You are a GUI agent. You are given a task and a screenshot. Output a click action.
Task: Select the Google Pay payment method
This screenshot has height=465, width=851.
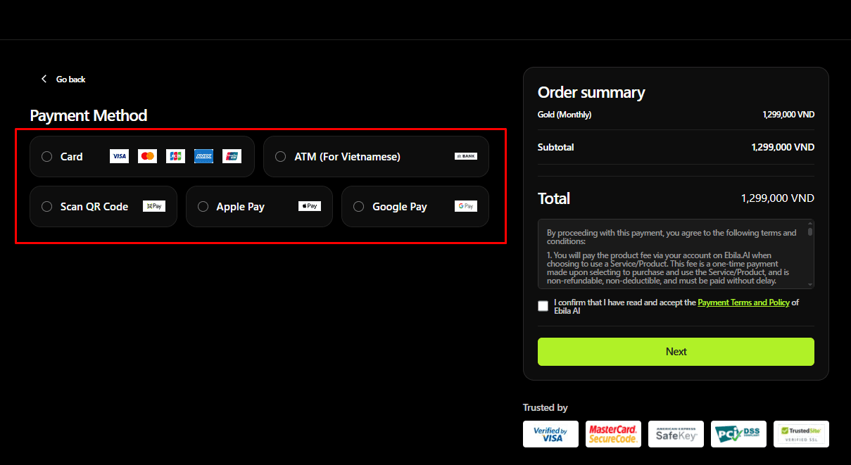tap(358, 206)
